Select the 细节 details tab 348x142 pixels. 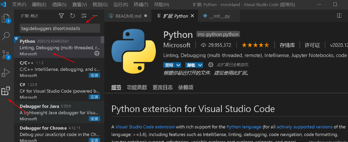tap(116, 87)
